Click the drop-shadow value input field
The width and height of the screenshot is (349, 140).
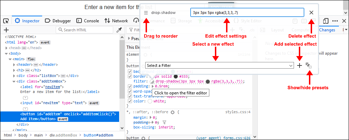point(247,13)
